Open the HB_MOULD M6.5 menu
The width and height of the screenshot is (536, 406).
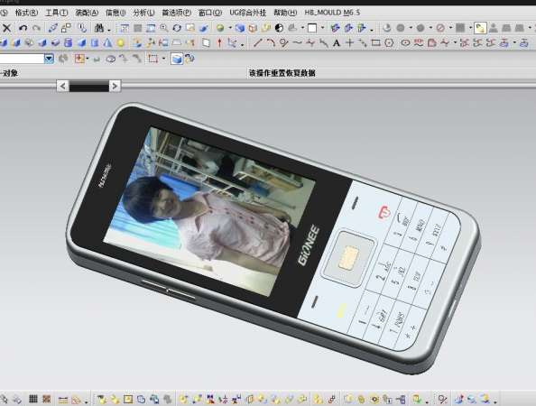(332, 13)
